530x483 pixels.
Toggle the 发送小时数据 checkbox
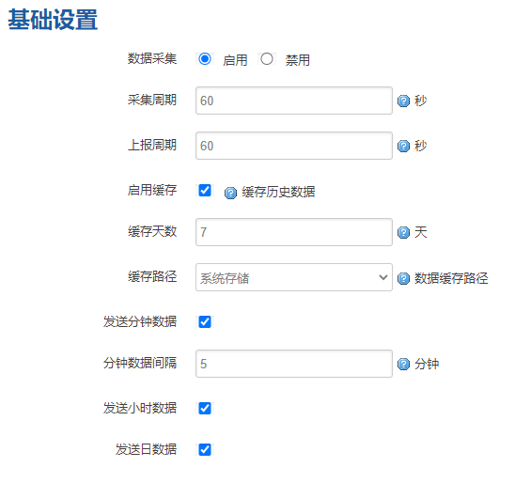tap(205, 409)
